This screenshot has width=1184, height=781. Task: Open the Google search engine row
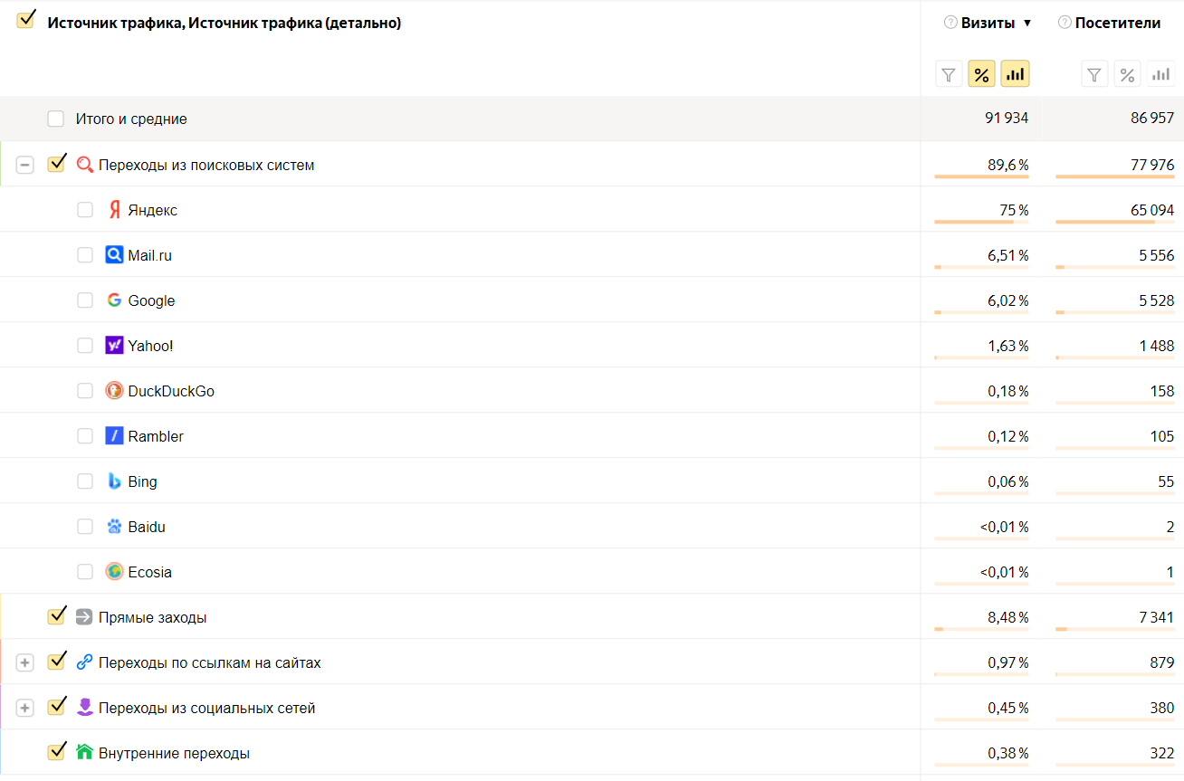tap(151, 300)
